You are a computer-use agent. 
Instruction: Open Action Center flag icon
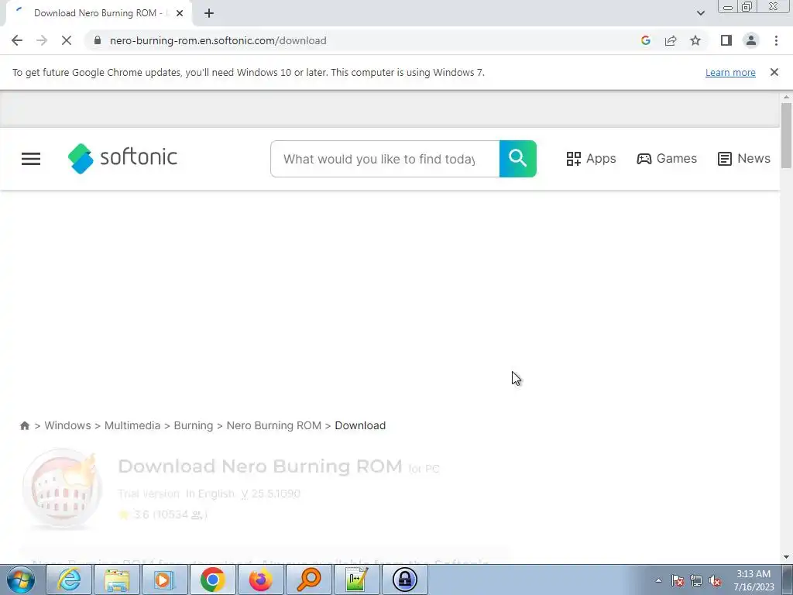click(677, 580)
